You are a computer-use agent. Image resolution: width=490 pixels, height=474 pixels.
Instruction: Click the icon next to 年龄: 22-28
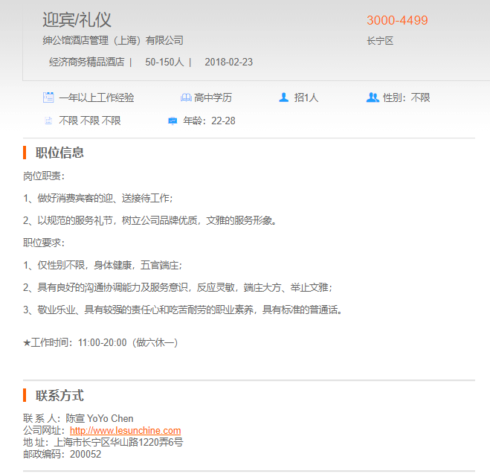pos(173,121)
